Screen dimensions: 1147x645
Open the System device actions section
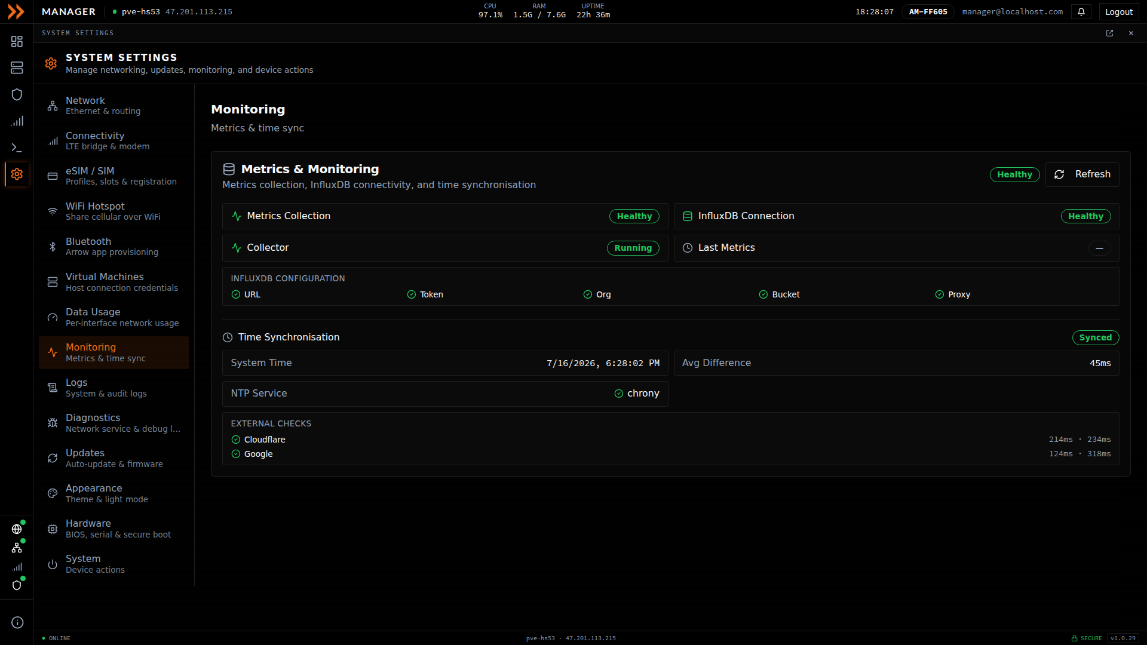(114, 564)
